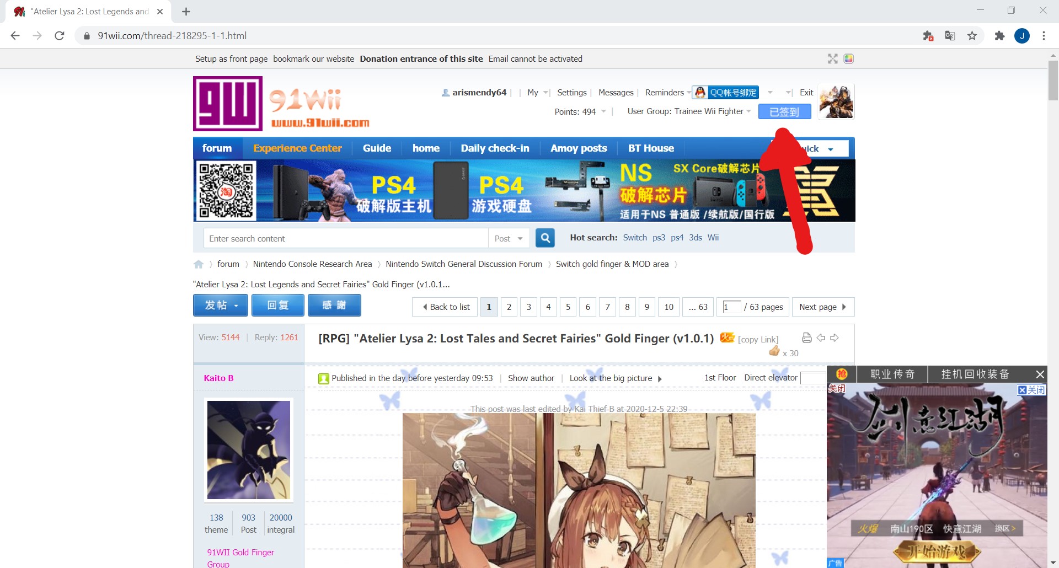The image size is (1059, 568).
Task: Go to previous thread with left arrow icon
Action: click(x=821, y=338)
